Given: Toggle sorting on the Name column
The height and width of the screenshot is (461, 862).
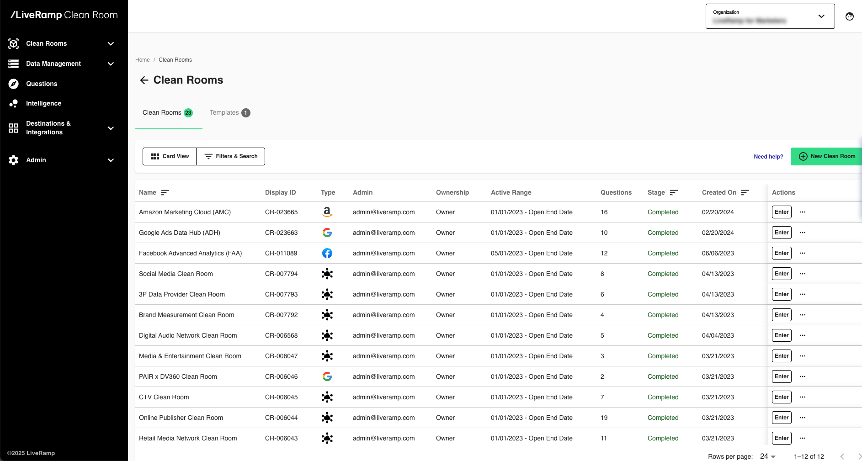Looking at the screenshot, I should click(x=165, y=192).
